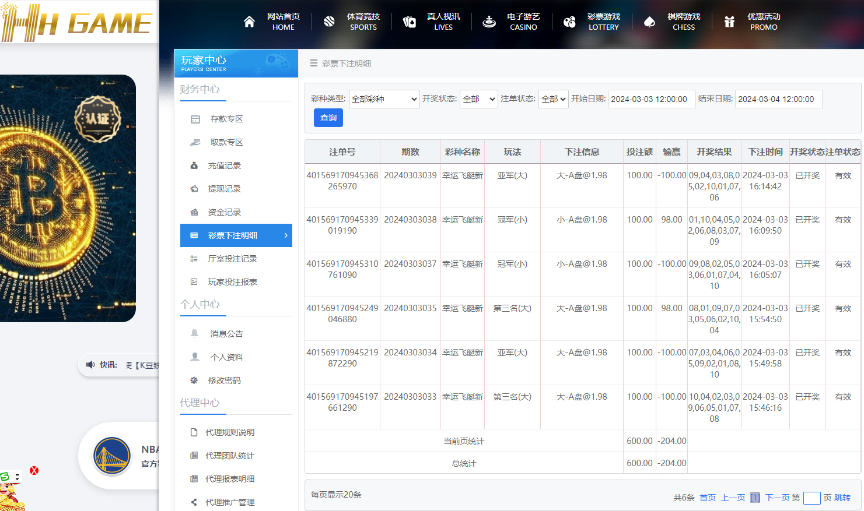Open the 彩种类型 dropdown
The height and width of the screenshot is (511, 864).
(x=384, y=99)
